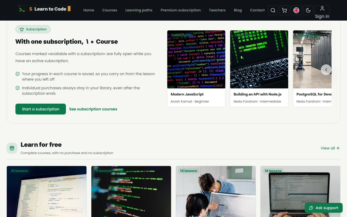The image size is (347, 217).
Task: Open the search icon in header
Action: click(273, 10)
